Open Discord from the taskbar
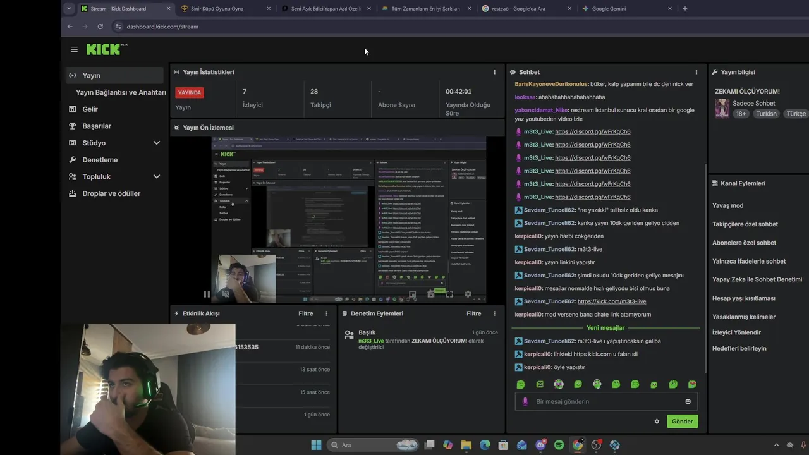Viewport: 809px width, 455px height. coord(540,445)
